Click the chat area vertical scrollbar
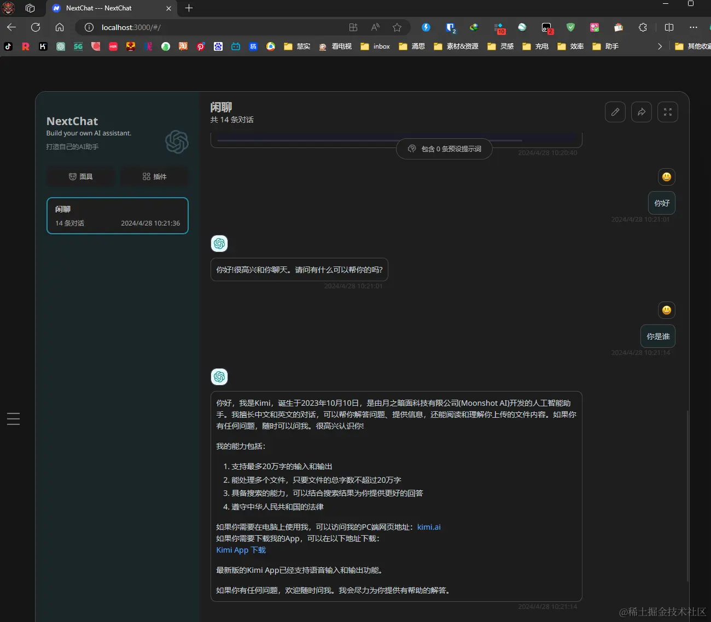This screenshot has width=711, height=622. click(x=687, y=496)
